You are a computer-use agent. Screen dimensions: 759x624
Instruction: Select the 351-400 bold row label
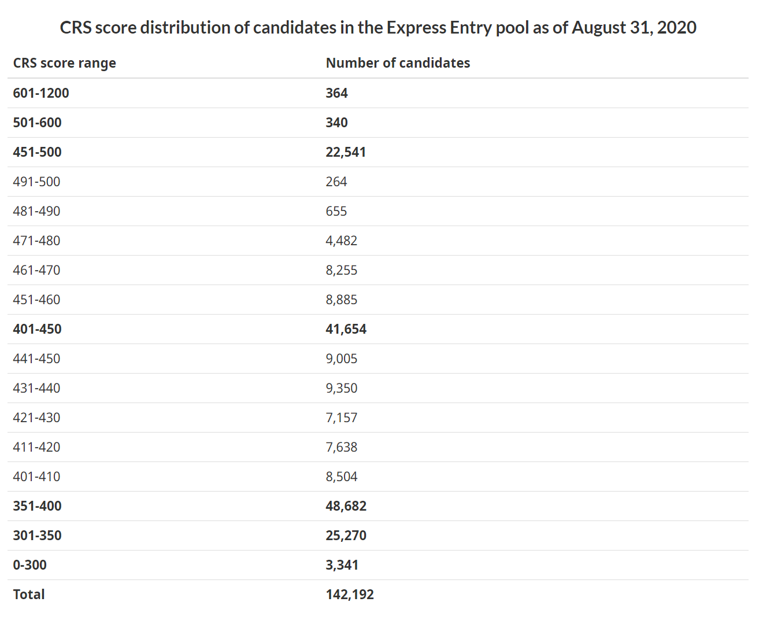point(37,506)
